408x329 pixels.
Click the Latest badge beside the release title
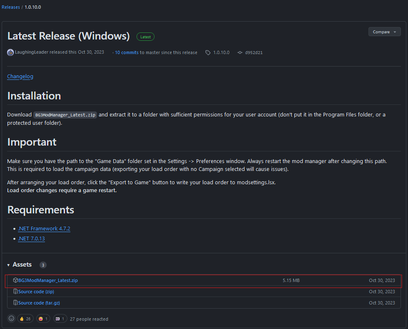[x=145, y=37]
